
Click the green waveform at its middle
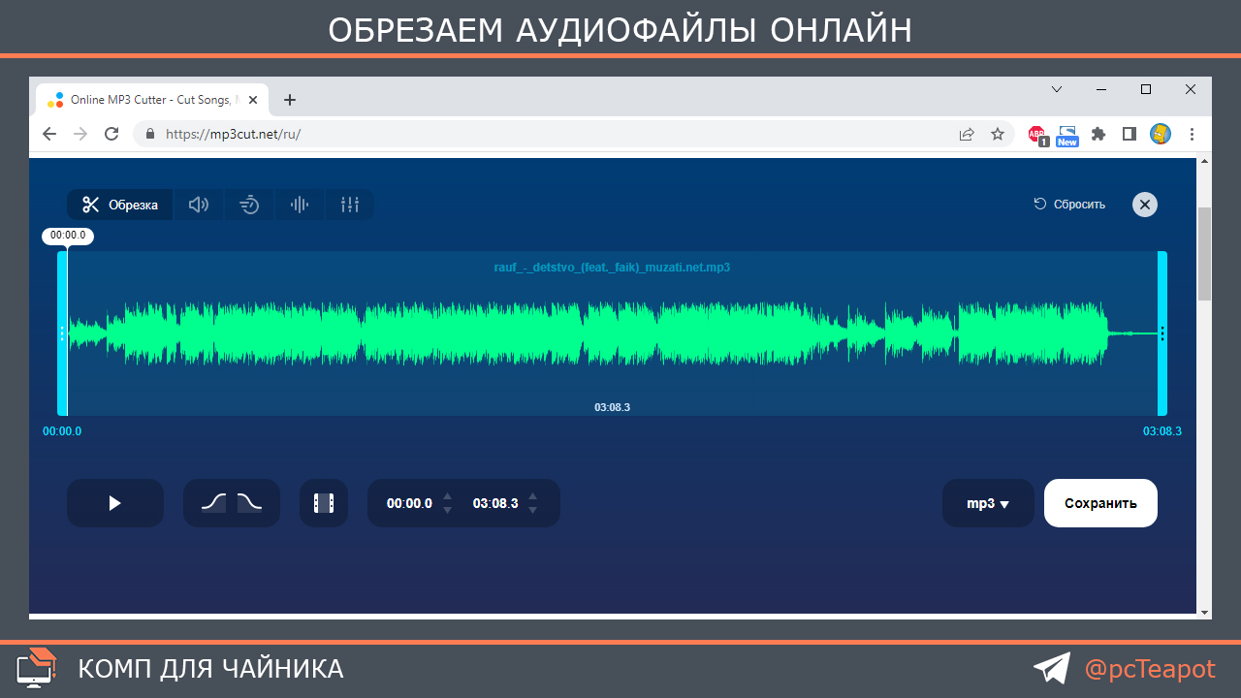(613, 333)
